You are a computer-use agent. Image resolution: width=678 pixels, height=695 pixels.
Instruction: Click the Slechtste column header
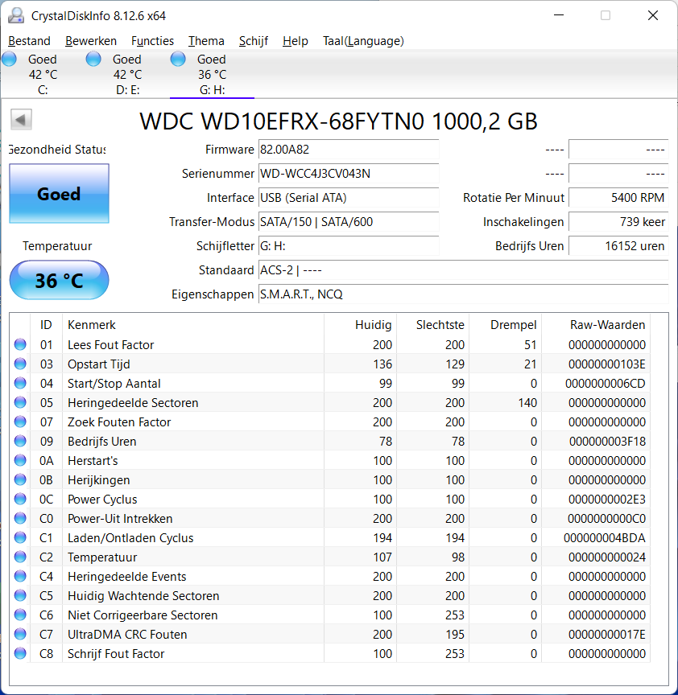tap(432, 325)
